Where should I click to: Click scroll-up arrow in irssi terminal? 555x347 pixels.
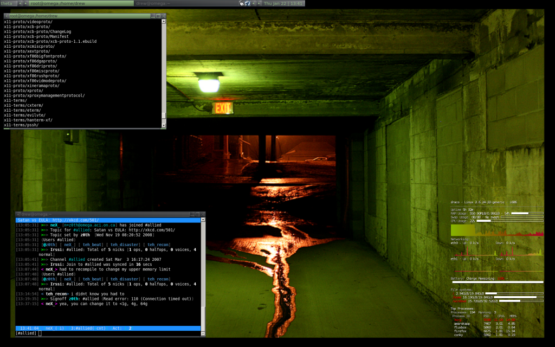203,220
